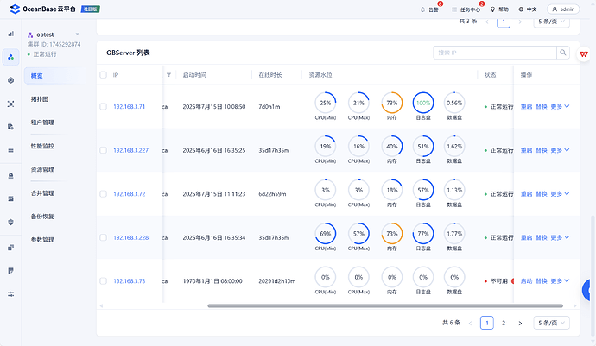Click 69% CPU(Min) gauge of 192.168.3.228
The image size is (596, 346).
coord(326,234)
